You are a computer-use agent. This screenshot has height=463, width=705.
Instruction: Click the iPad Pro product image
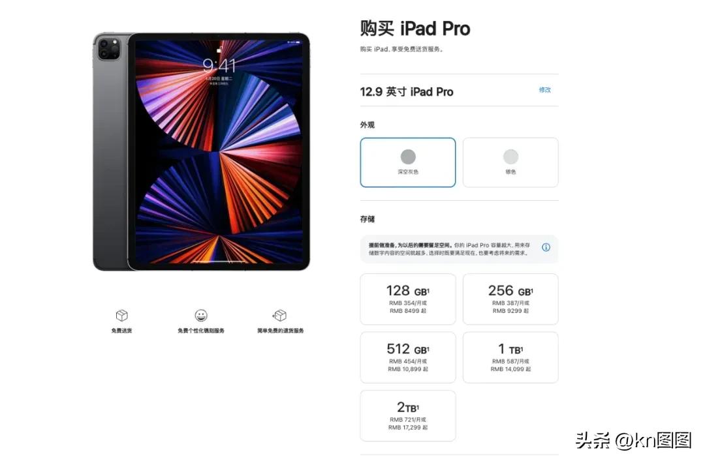coord(202,152)
